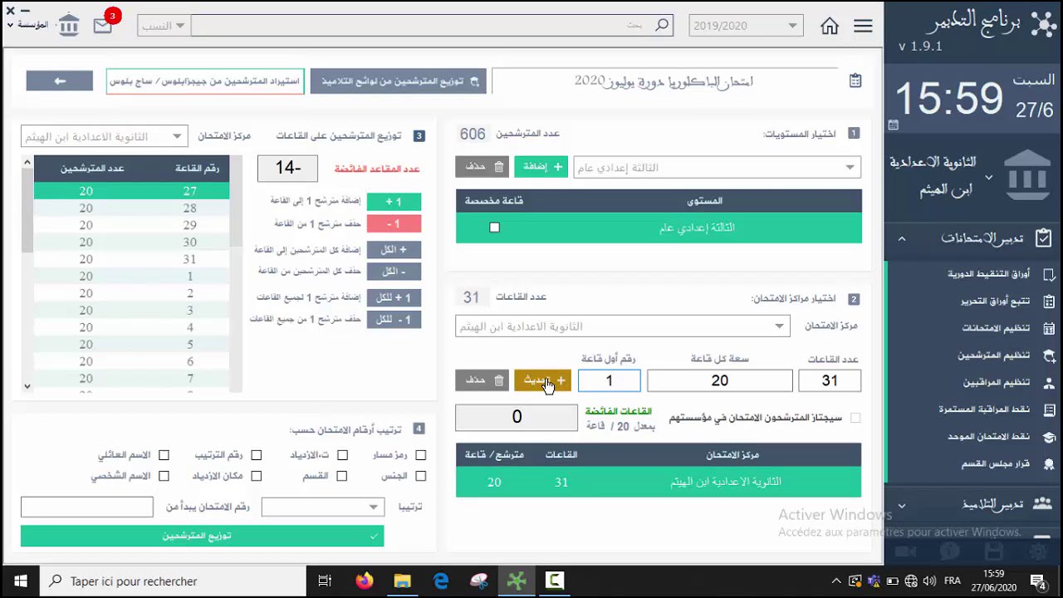Viewport: 1063px width, 598px height.
Task: Open Microsoft Edge from the taskbar
Action: (440, 581)
